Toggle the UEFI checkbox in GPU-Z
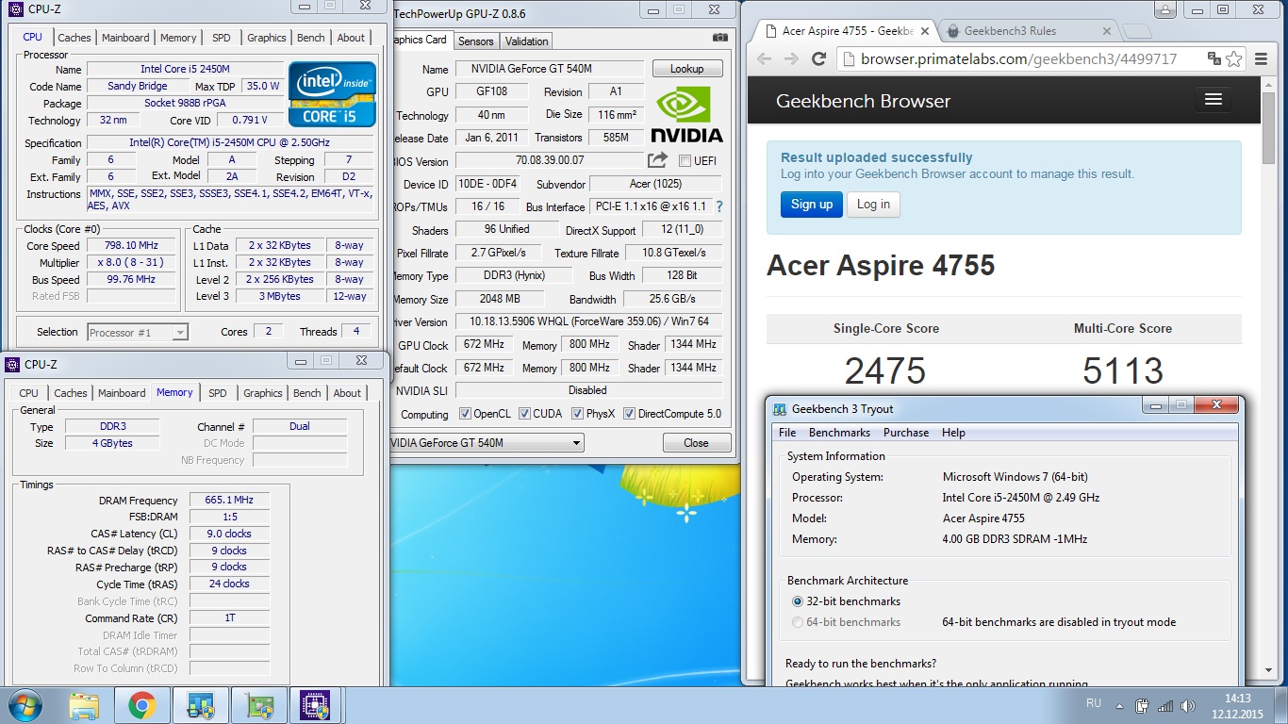The width and height of the screenshot is (1288, 724). (685, 161)
